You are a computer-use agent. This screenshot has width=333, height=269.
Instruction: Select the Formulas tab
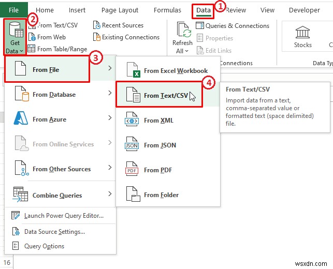pos(167,10)
